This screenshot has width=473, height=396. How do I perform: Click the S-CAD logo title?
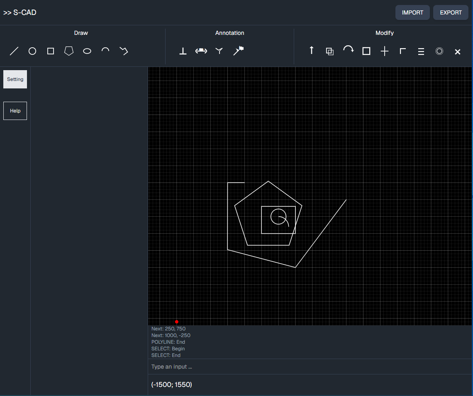(20, 12)
